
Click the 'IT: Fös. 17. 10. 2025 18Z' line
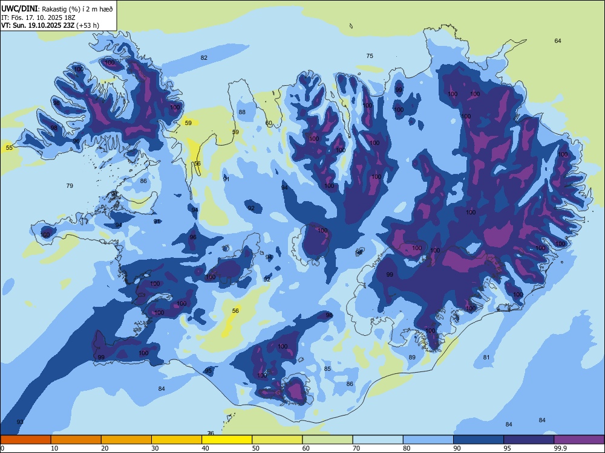point(38,18)
